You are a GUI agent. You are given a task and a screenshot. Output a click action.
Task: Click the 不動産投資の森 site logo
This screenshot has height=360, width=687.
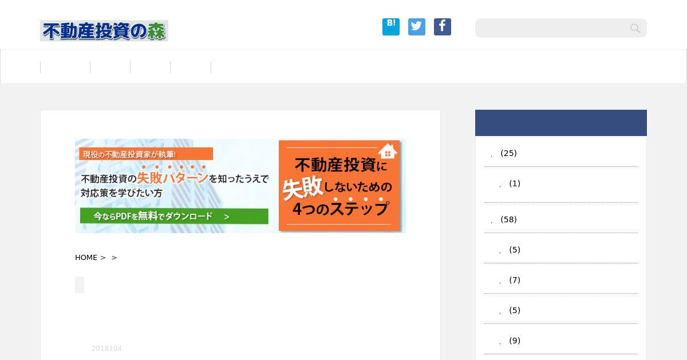(x=104, y=31)
